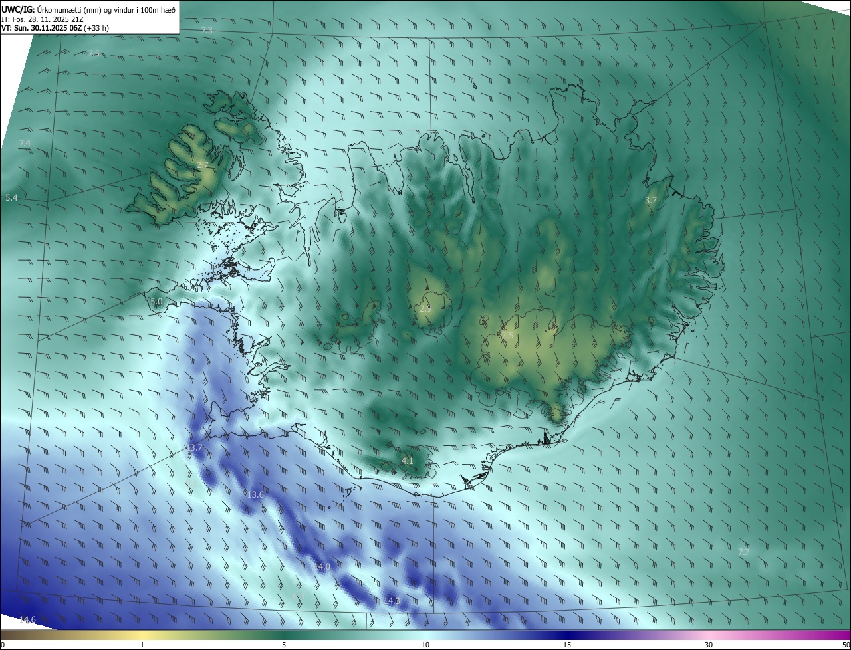Click the 5.4 value label
This screenshot has width=851, height=650.
11,198
